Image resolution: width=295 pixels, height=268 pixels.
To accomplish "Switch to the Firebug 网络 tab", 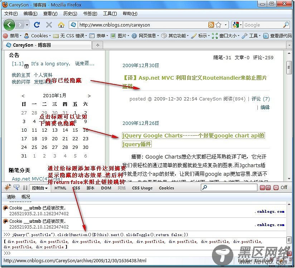I will tap(121, 188).
